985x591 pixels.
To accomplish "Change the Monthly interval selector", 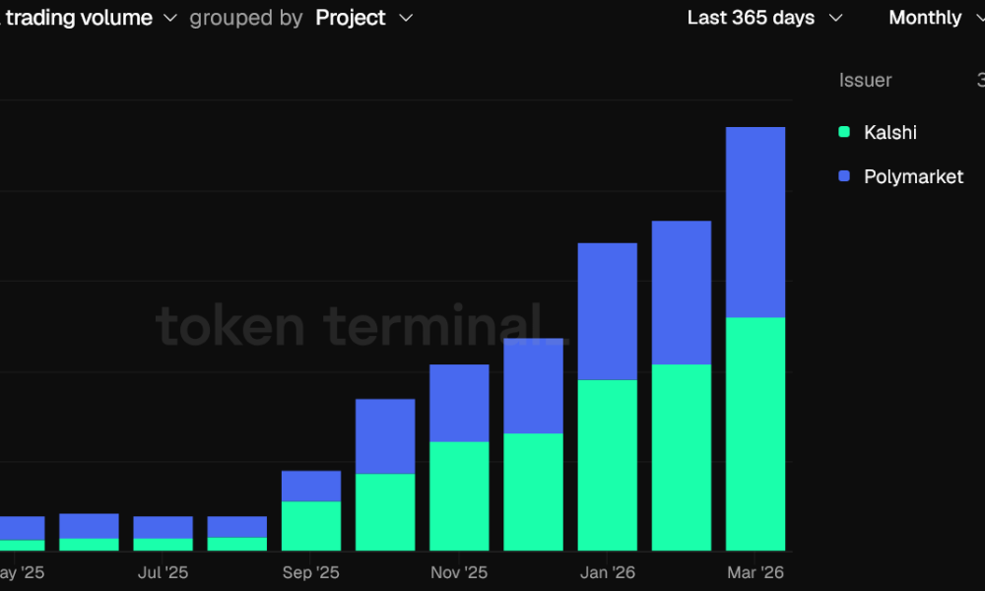I will click(934, 18).
